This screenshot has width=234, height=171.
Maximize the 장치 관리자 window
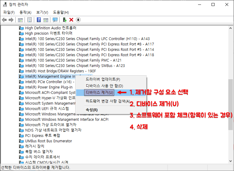click(213, 4)
